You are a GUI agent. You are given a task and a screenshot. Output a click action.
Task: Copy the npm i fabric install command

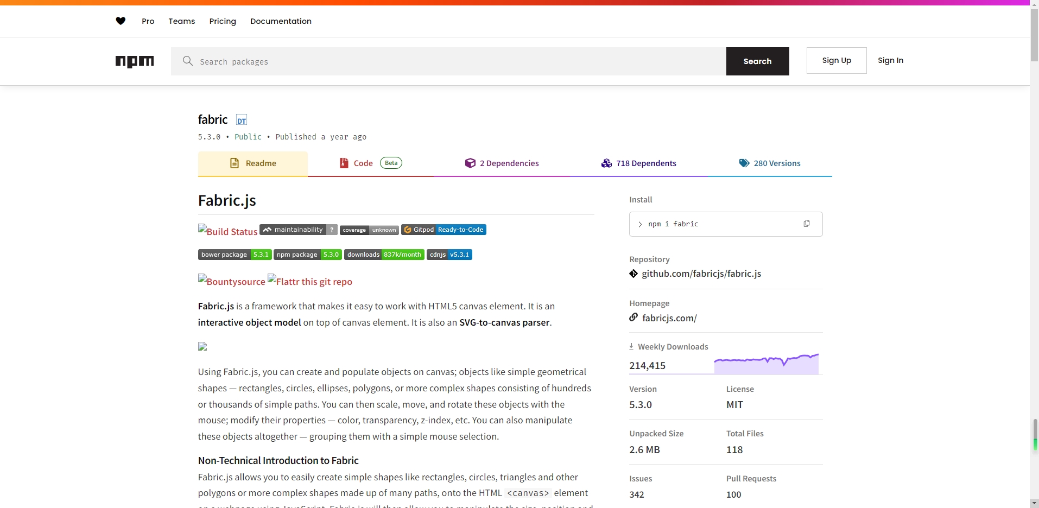click(x=807, y=224)
